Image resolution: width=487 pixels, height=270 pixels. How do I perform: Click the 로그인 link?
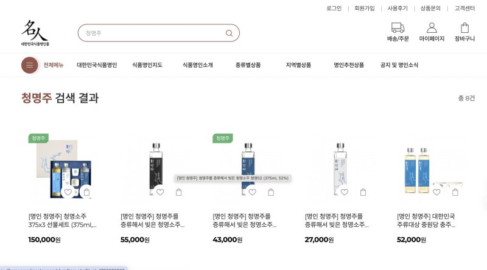point(334,9)
